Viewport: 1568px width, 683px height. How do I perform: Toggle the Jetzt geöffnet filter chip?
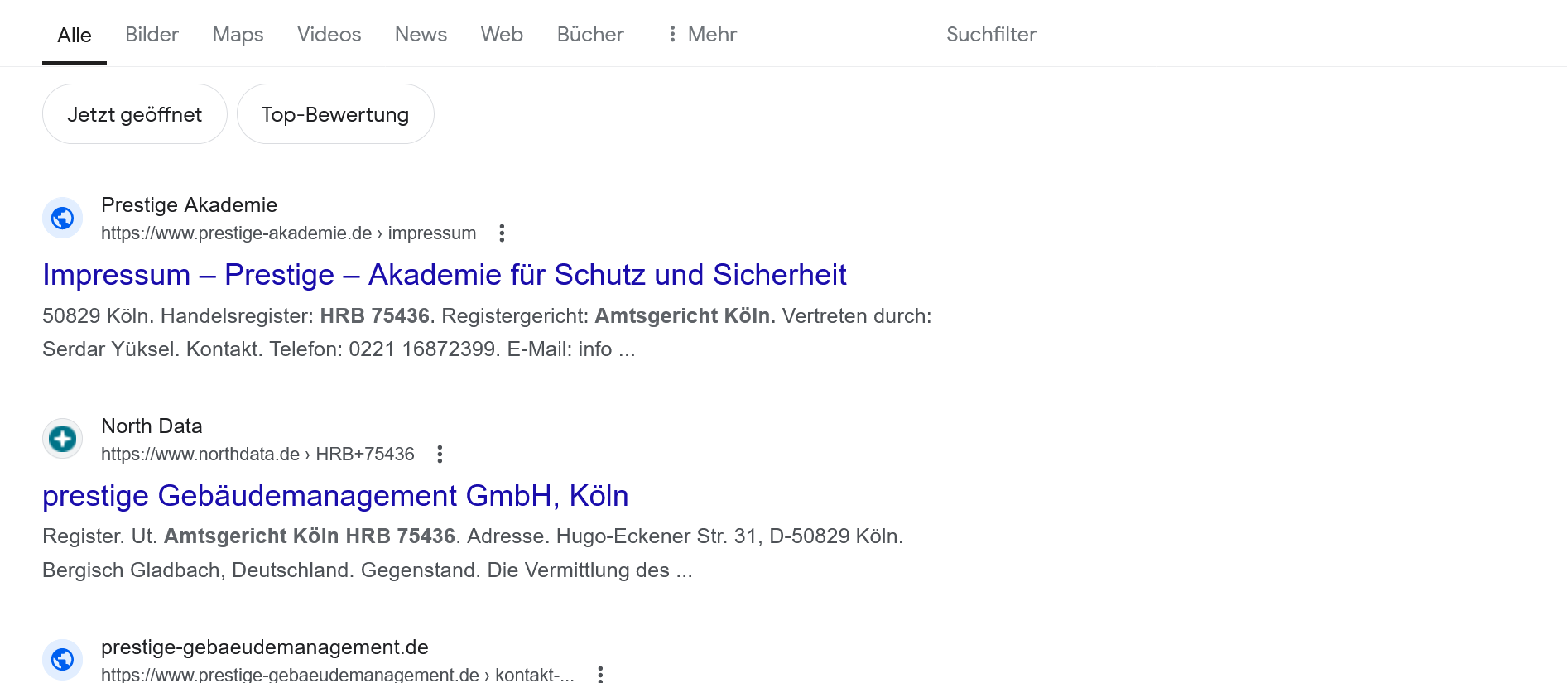pyautogui.click(x=134, y=114)
